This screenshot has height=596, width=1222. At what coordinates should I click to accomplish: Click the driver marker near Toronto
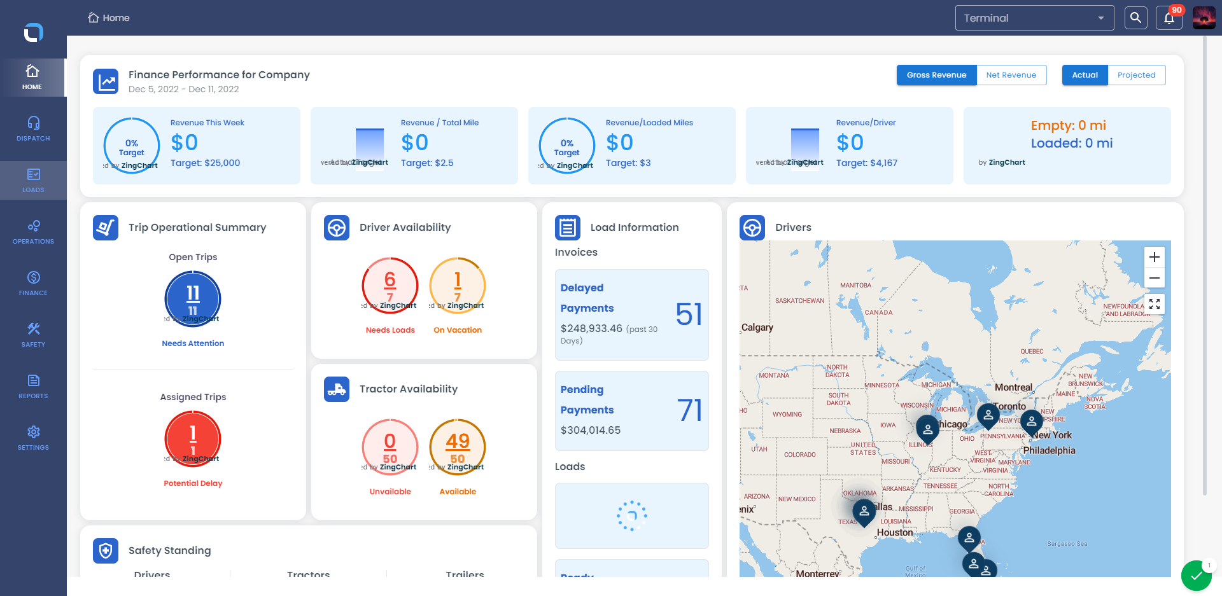(988, 415)
